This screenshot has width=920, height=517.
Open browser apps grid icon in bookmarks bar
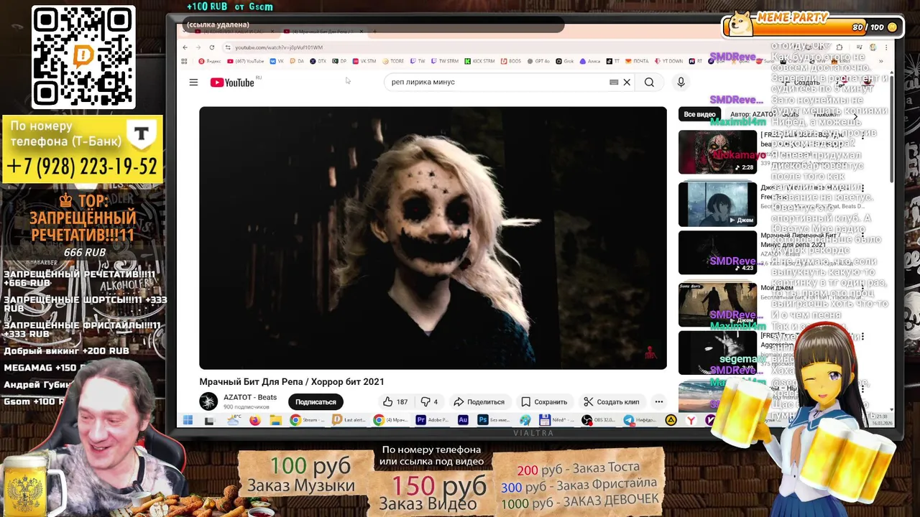(x=185, y=61)
